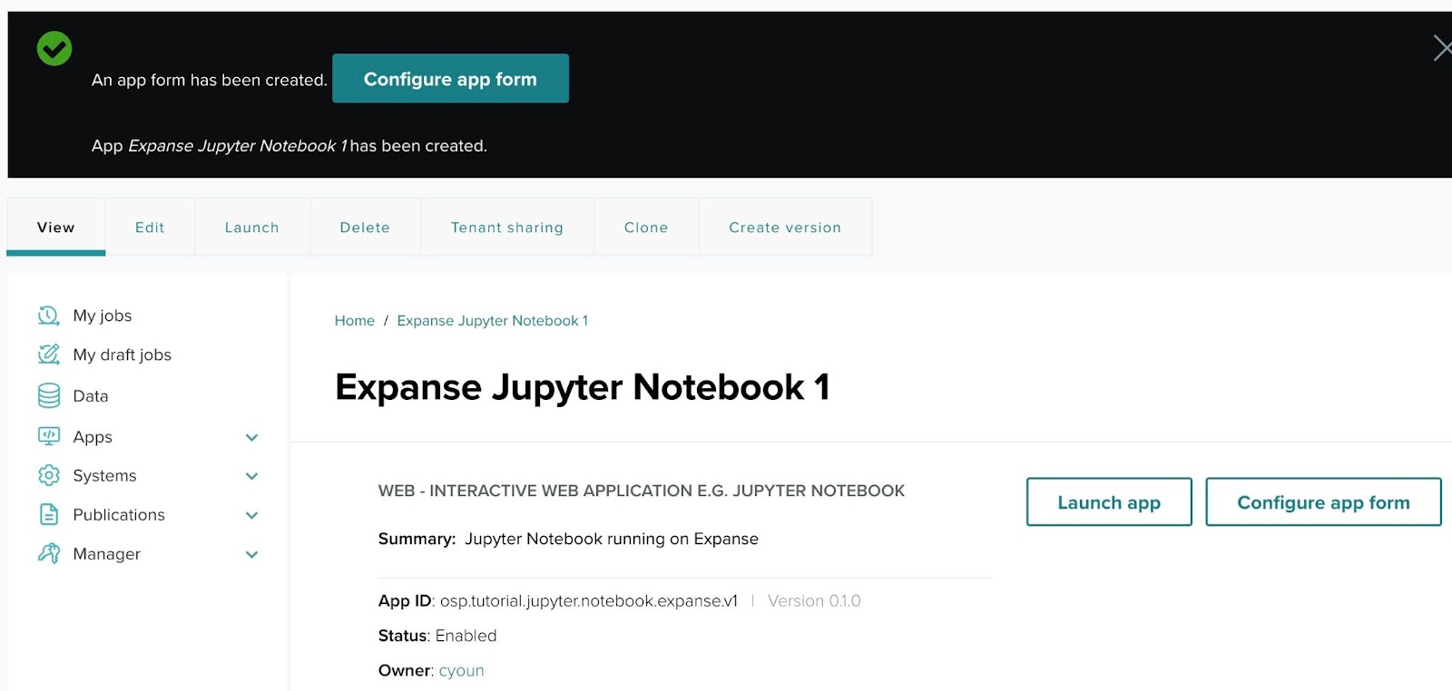Click the Data database icon
Viewport: 1452px width, 691px height.
coord(48,395)
